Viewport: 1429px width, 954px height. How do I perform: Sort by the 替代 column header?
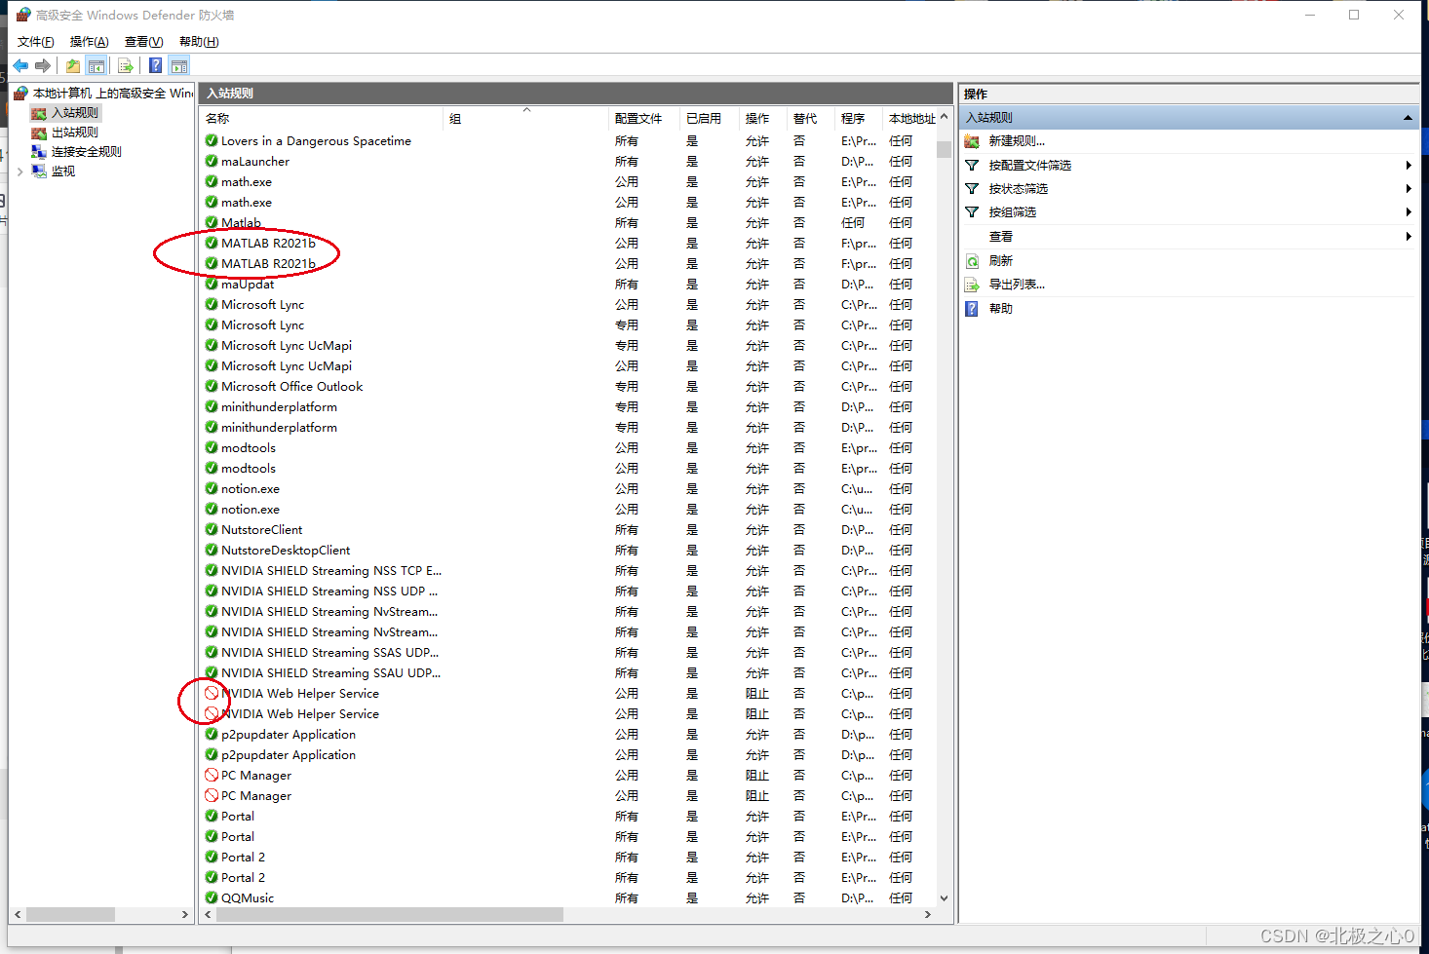point(810,119)
